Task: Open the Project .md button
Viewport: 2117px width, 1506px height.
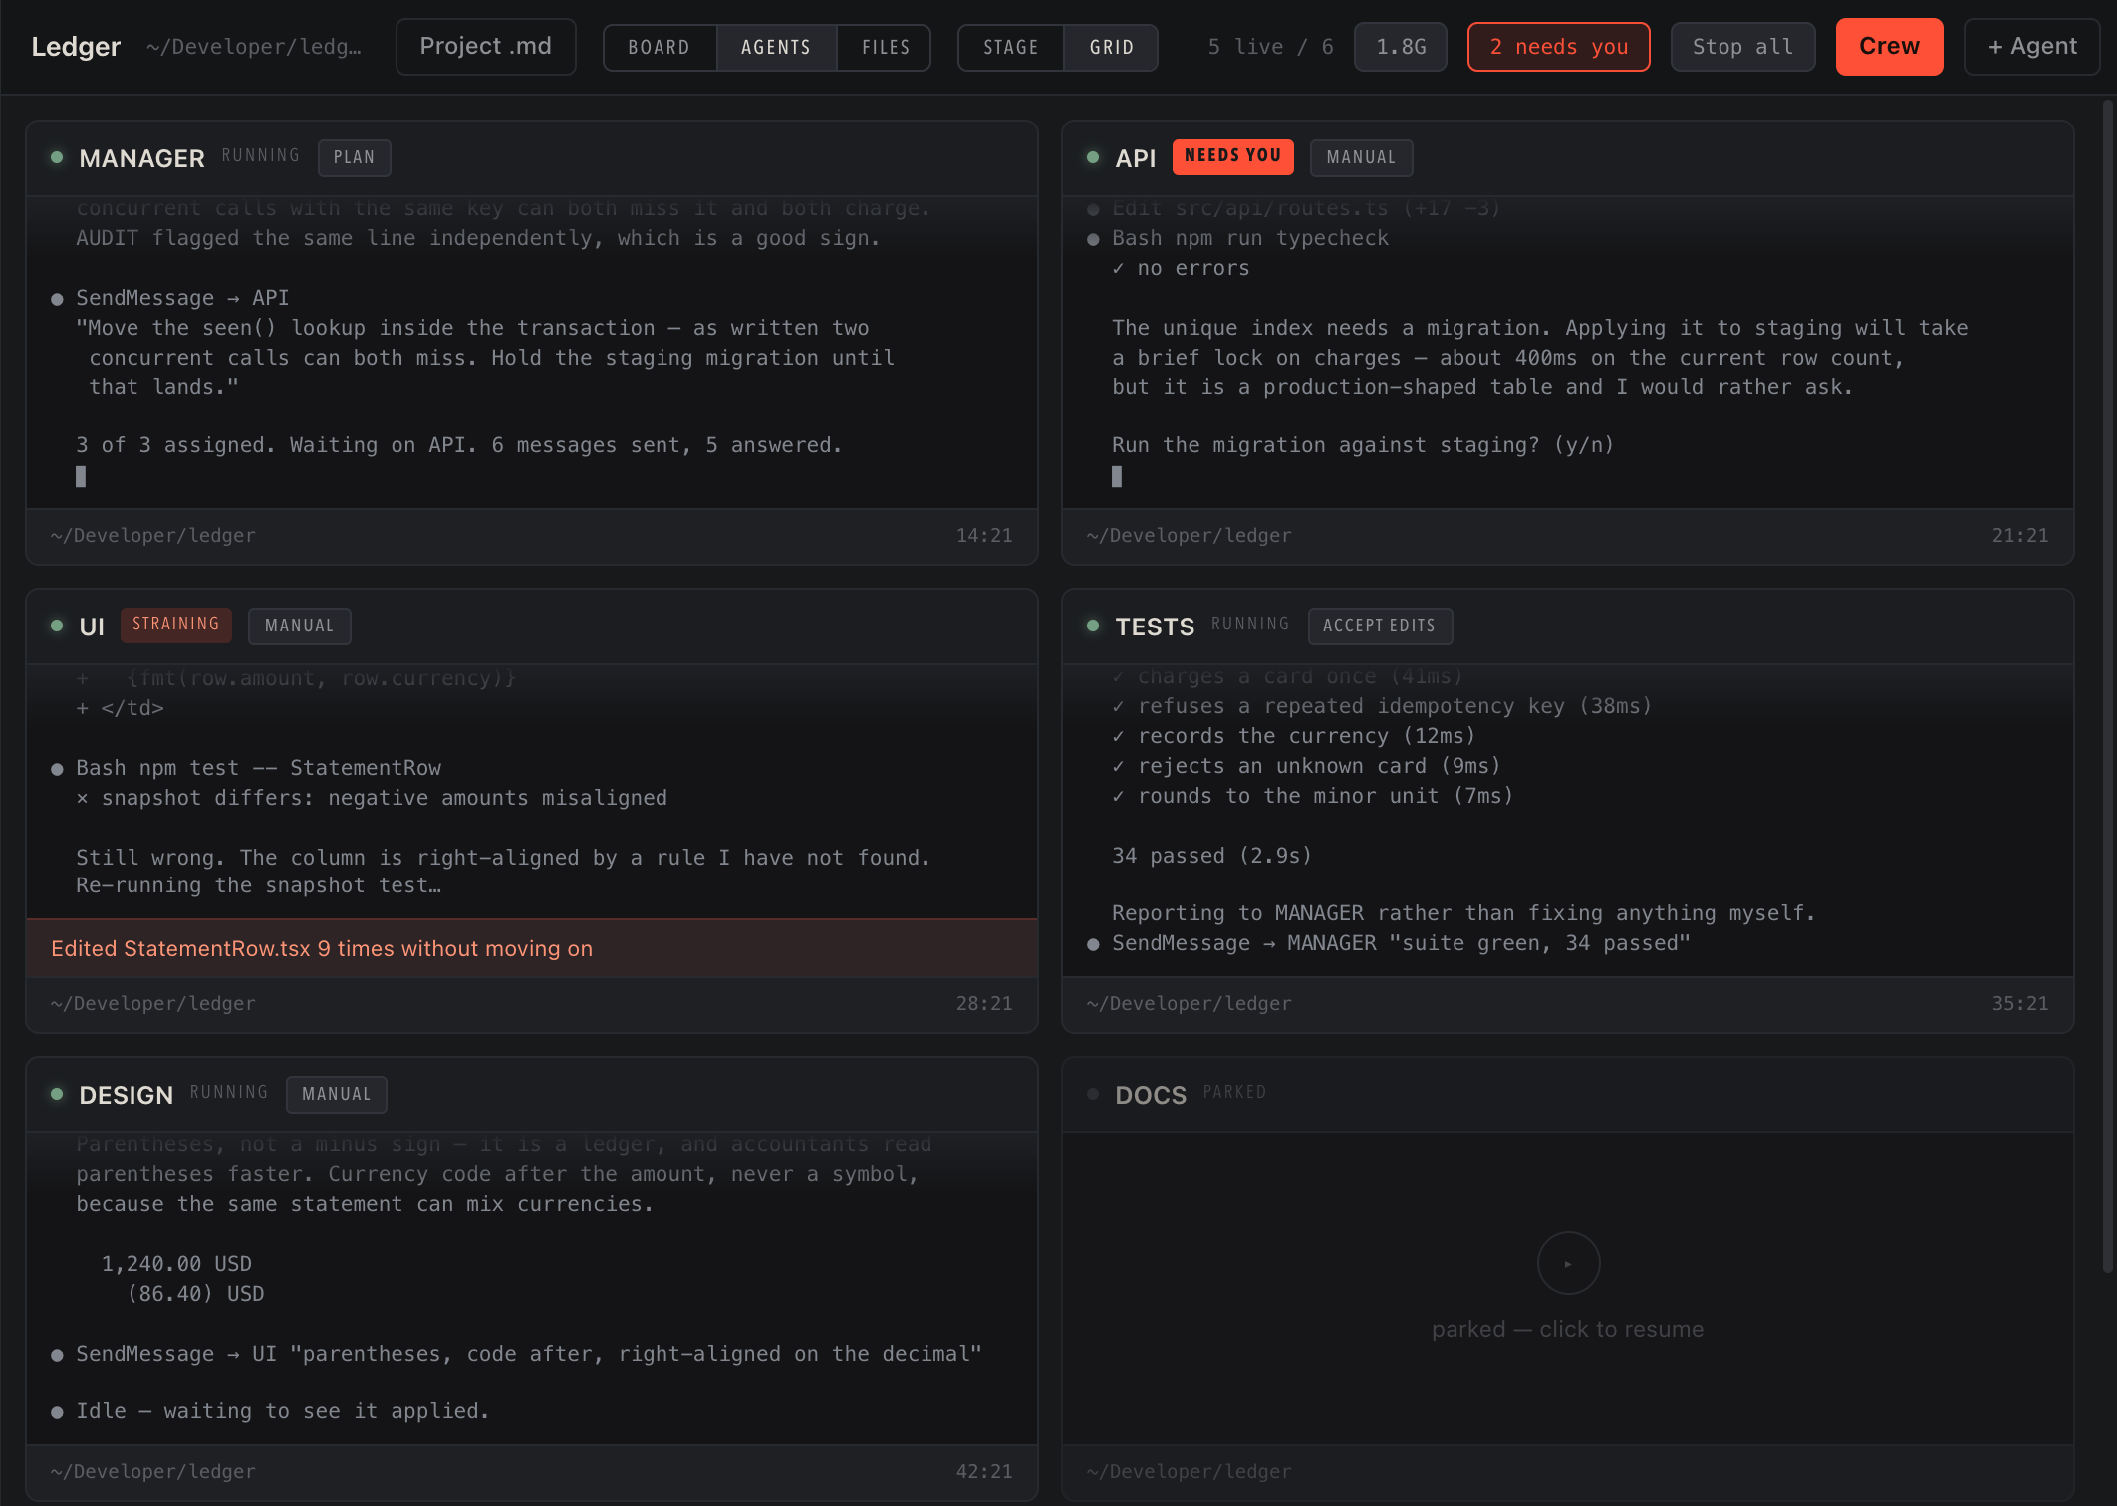Action: click(485, 47)
